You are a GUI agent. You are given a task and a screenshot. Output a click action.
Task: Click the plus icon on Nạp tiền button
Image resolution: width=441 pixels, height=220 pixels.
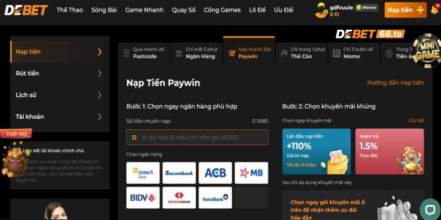point(420,10)
